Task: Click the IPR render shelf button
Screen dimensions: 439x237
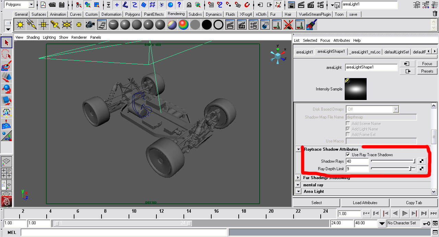Action: (241, 25)
